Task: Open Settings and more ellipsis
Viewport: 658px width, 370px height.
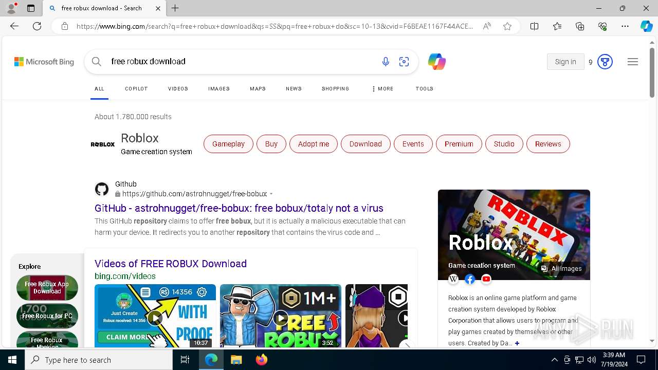Action: pyautogui.click(x=625, y=26)
